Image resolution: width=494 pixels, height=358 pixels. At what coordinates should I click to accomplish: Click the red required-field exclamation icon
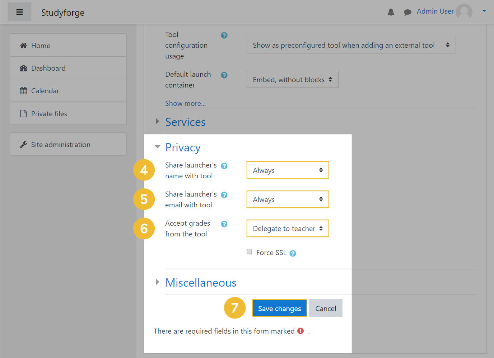pos(300,331)
